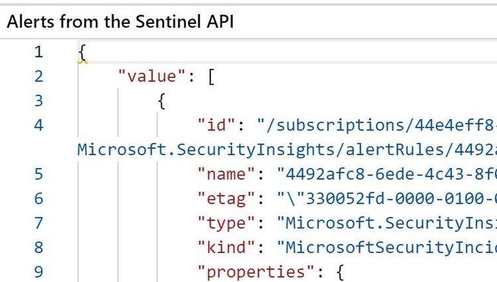Select line number 2 in gutter
Image resolution: width=497 pixels, height=282 pixels.
pyautogui.click(x=38, y=77)
